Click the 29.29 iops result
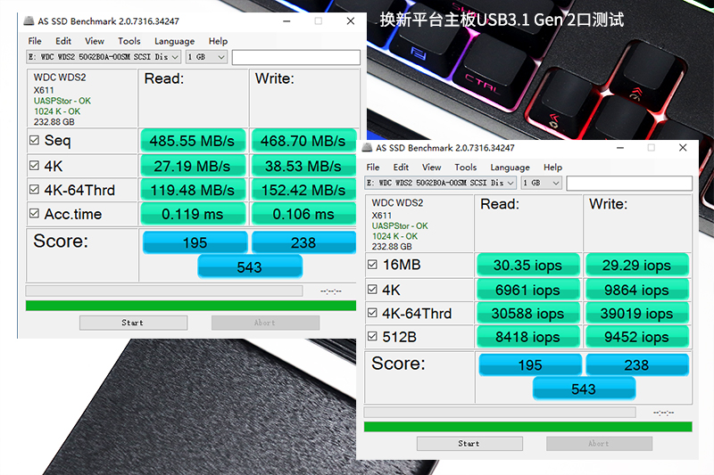The height and width of the screenshot is (475, 714). click(x=637, y=265)
